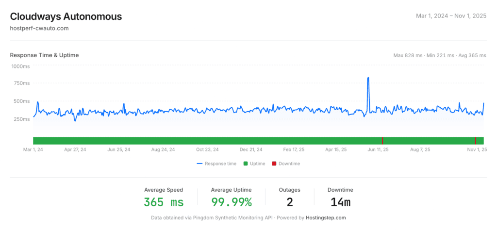Screen dimensions: 497x231
Task: Toggle Response time legend entry
Action: (x=216, y=164)
